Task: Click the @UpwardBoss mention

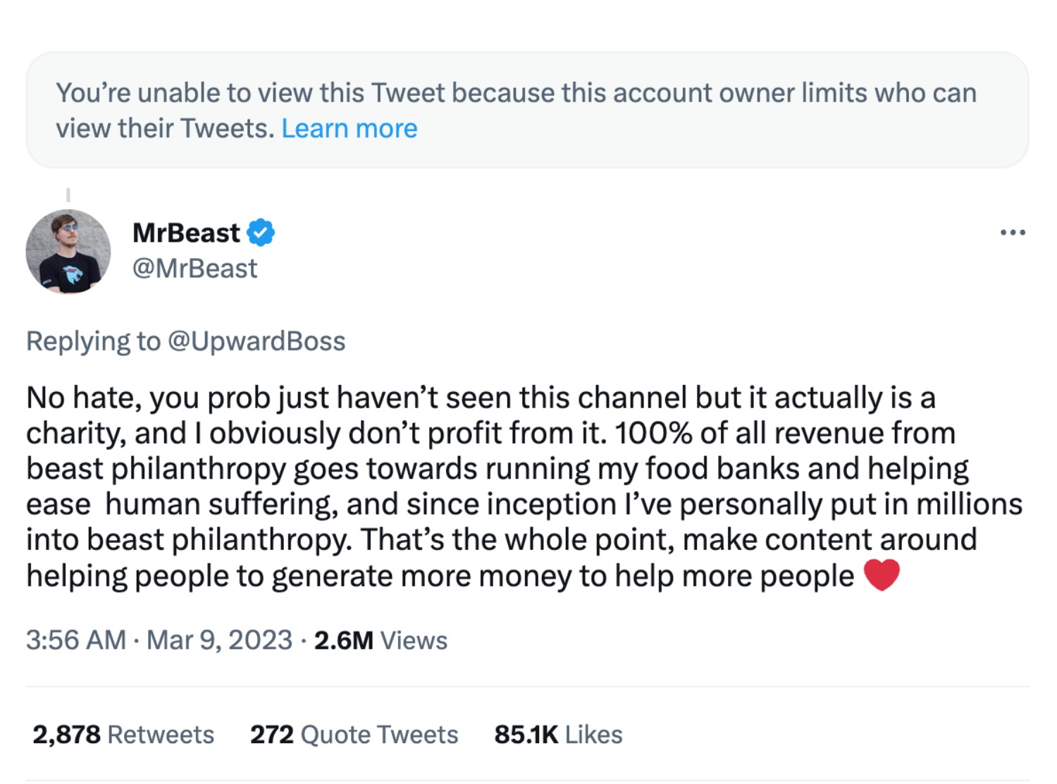Action: coord(254,341)
